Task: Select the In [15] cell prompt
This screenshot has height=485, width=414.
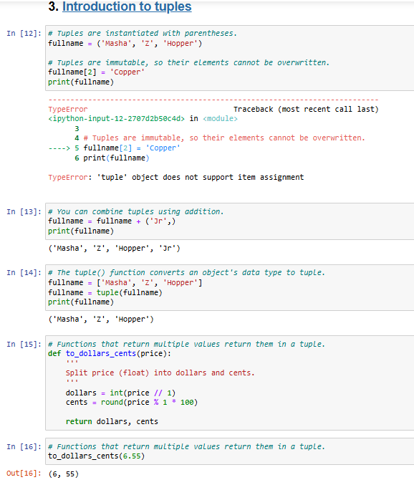Action: [x=24, y=345]
